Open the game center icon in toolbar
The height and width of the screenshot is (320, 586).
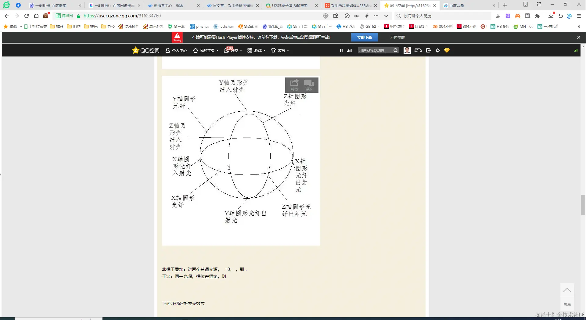tap(517, 16)
